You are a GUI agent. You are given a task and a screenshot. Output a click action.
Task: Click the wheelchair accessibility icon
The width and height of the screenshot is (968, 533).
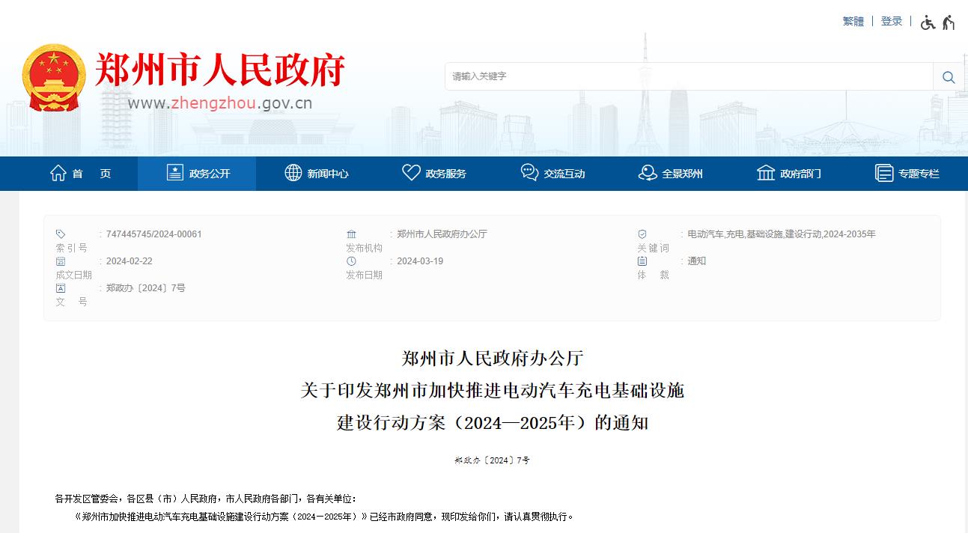[x=928, y=22]
